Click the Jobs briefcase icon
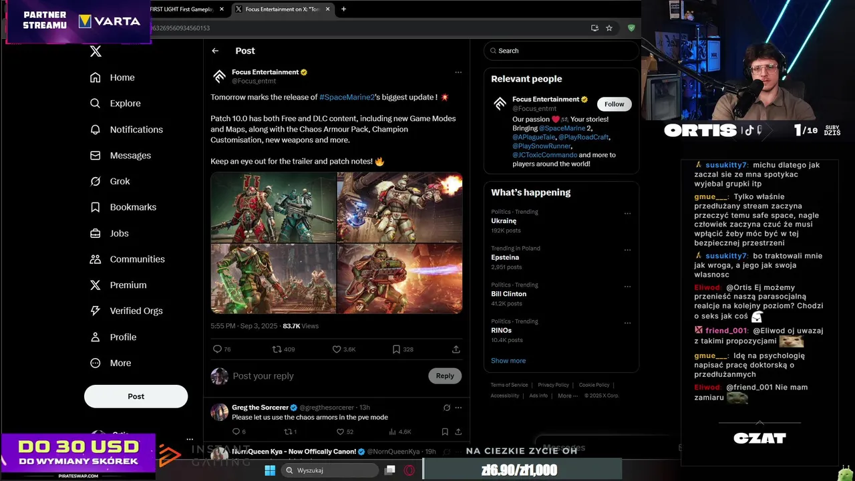The width and height of the screenshot is (855, 481). (x=96, y=233)
